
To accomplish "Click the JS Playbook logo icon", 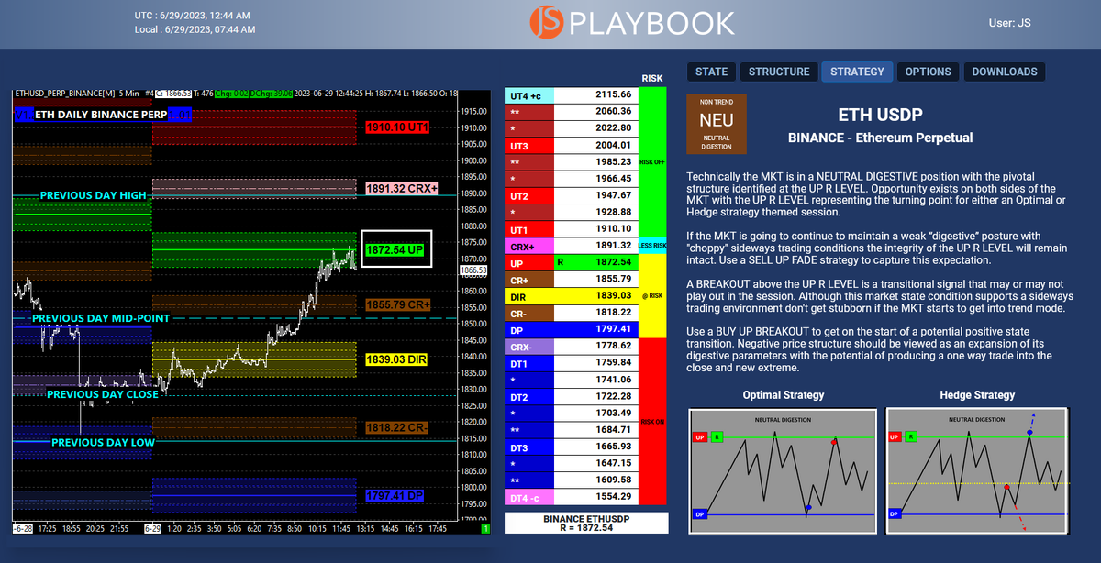I will coord(547,22).
